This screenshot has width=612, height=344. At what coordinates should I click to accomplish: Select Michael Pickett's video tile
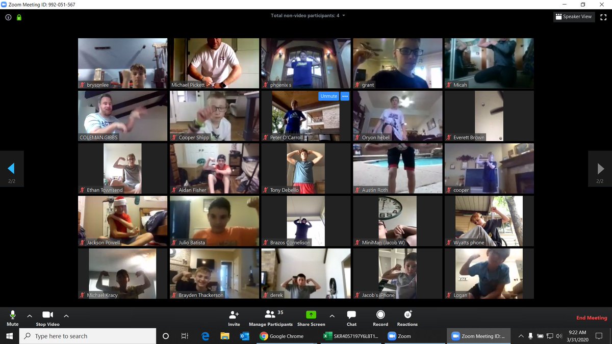coord(214,63)
